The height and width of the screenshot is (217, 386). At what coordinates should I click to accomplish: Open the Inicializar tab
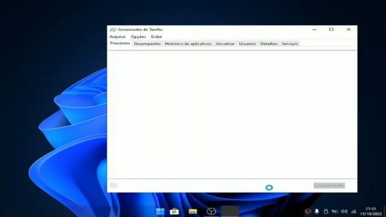click(225, 44)
